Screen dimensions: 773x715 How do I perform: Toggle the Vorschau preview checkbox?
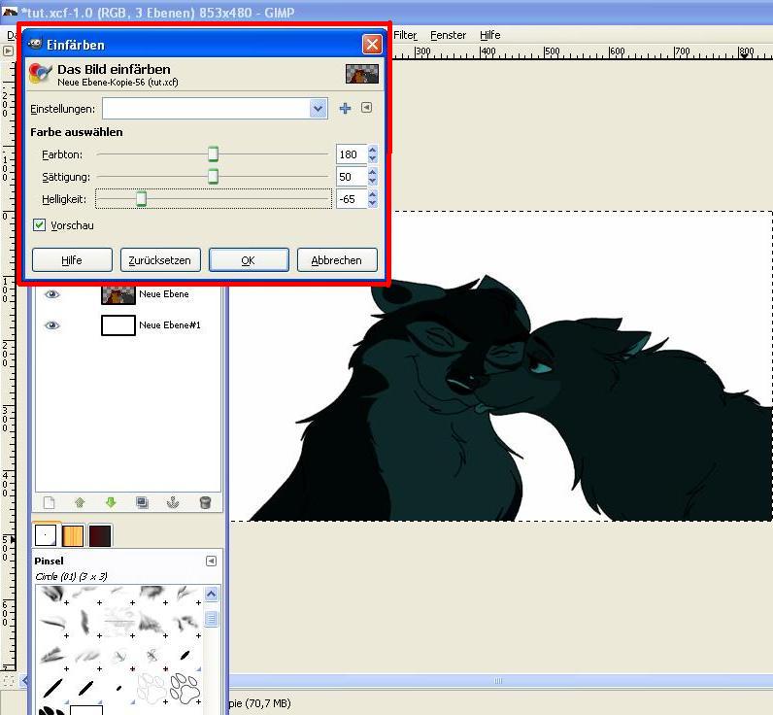[40, 224]
